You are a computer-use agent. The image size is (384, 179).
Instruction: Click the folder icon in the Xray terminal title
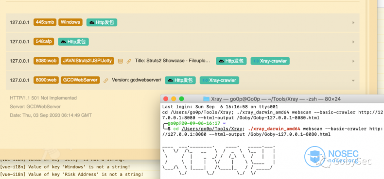[x=207, y=99]
